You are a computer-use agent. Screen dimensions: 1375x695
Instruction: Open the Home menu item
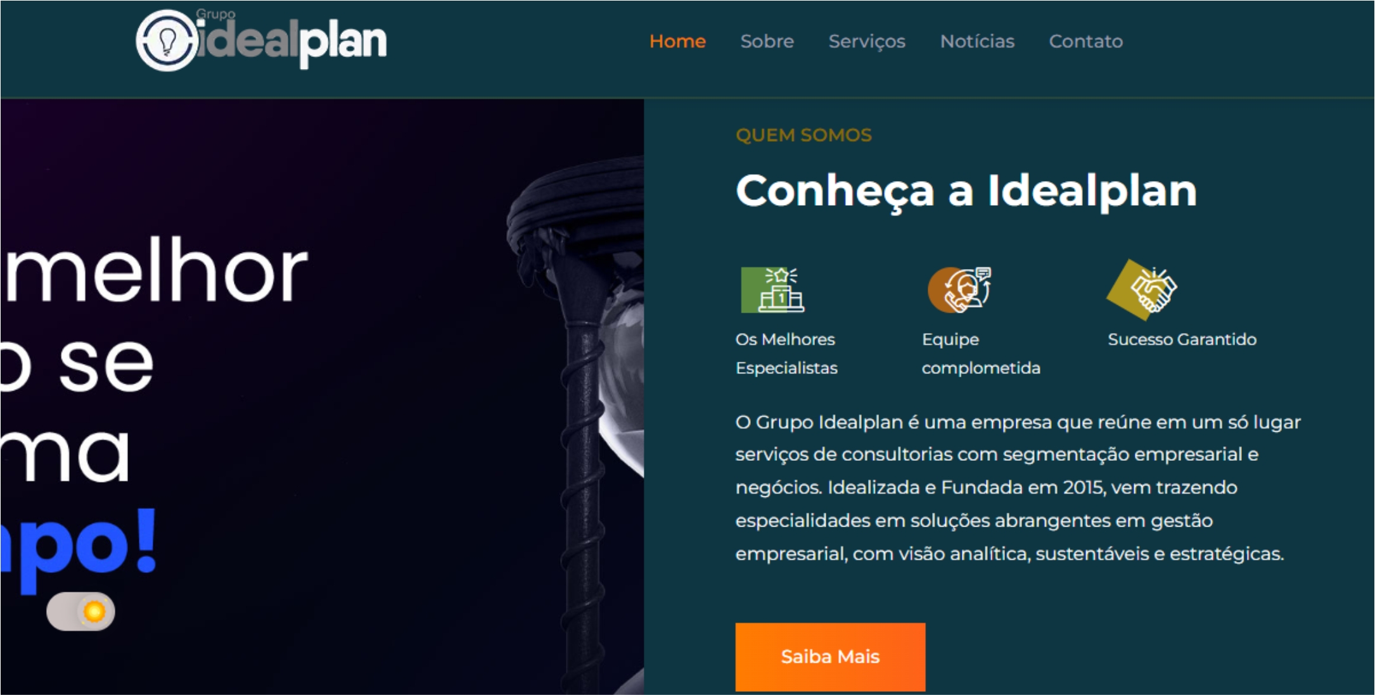(677, 41)
